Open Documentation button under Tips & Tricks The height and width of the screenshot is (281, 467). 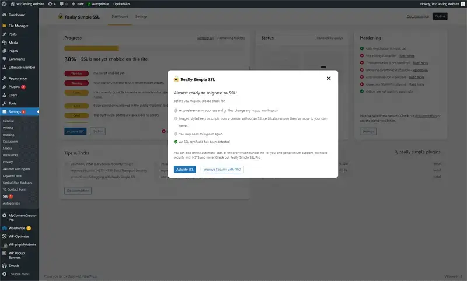78,191
